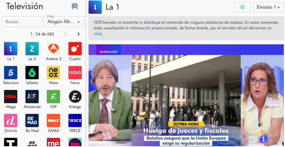This screenshot has width=285, height=147.
Task: Switch to Antena 3 channel
Action: point(54,49)
